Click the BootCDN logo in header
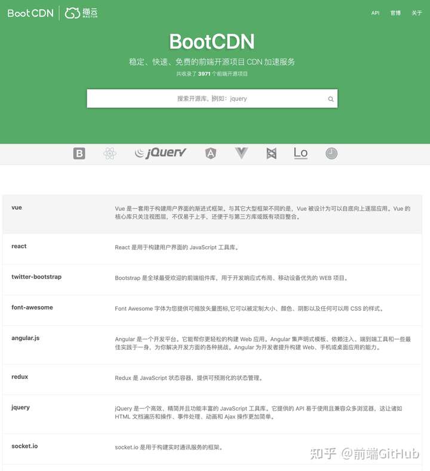The image size is (430, 471). click(x=30, y=13)
